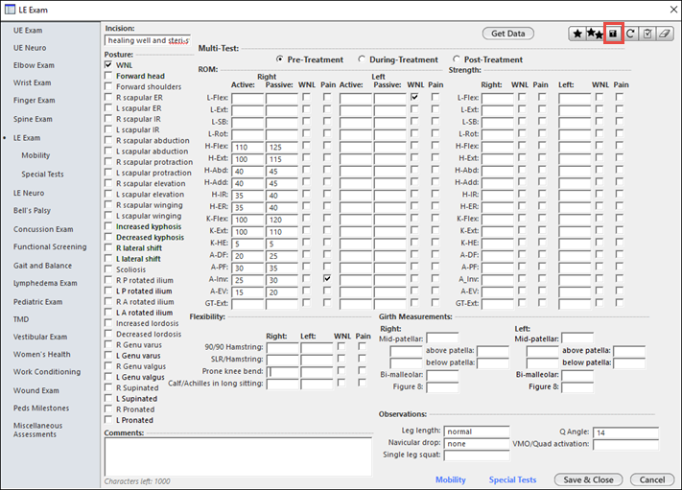Click Right Passive K-Flex ROM field

tap(282, 220)
